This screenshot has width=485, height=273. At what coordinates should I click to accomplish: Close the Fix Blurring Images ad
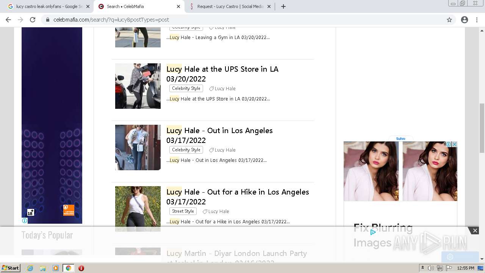(x=455, y=144)
